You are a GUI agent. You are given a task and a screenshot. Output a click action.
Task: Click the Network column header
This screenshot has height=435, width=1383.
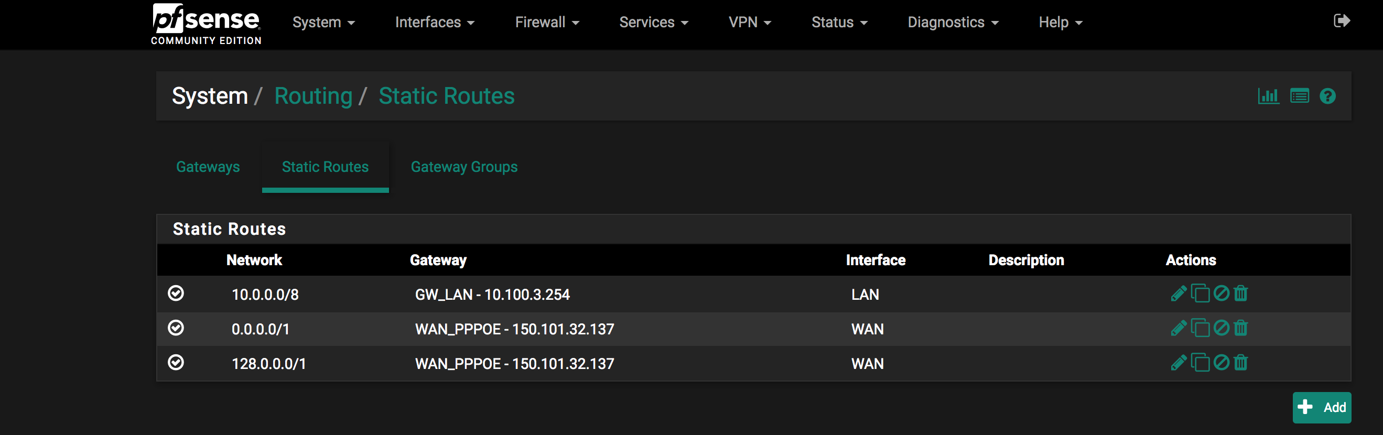click(254, 260)
